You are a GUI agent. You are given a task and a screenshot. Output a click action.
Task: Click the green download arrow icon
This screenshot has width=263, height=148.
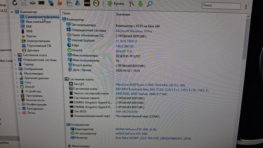pyautogui.click(x=140, y=4)
